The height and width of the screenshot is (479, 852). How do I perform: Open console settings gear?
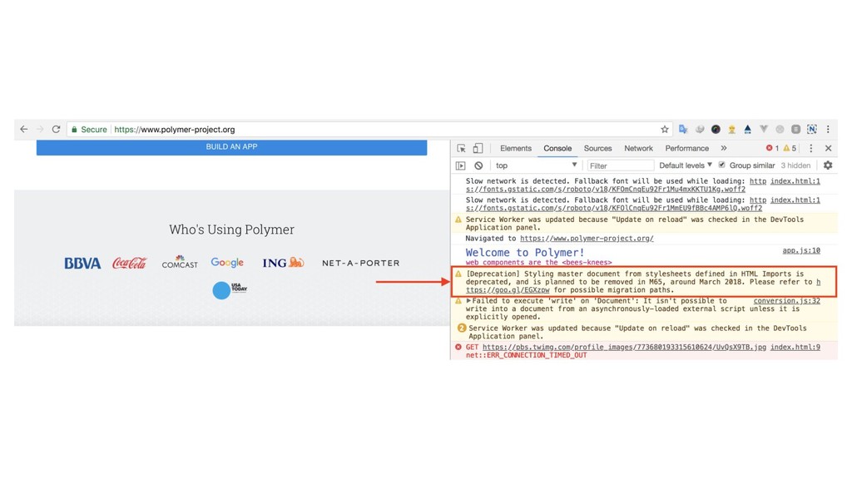point(828,165)
